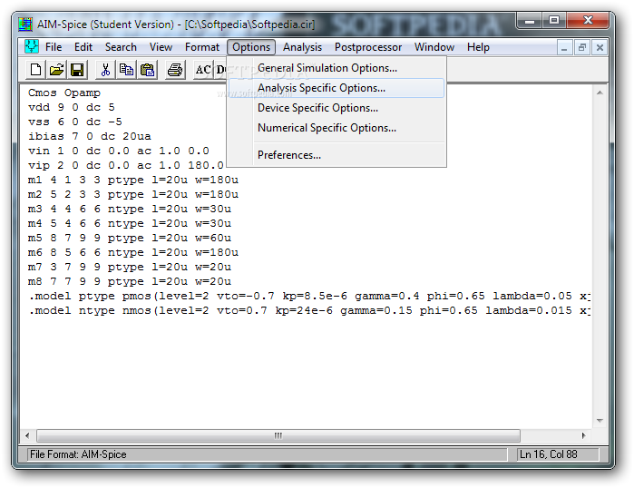Paste using the clipboard icon
This screenshot has height=488, width=634.
(147, 70)
